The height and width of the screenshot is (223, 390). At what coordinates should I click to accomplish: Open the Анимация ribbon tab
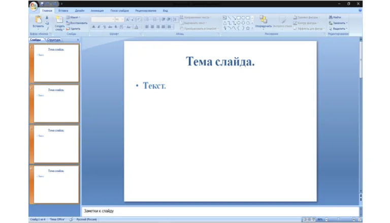point(97,11)
